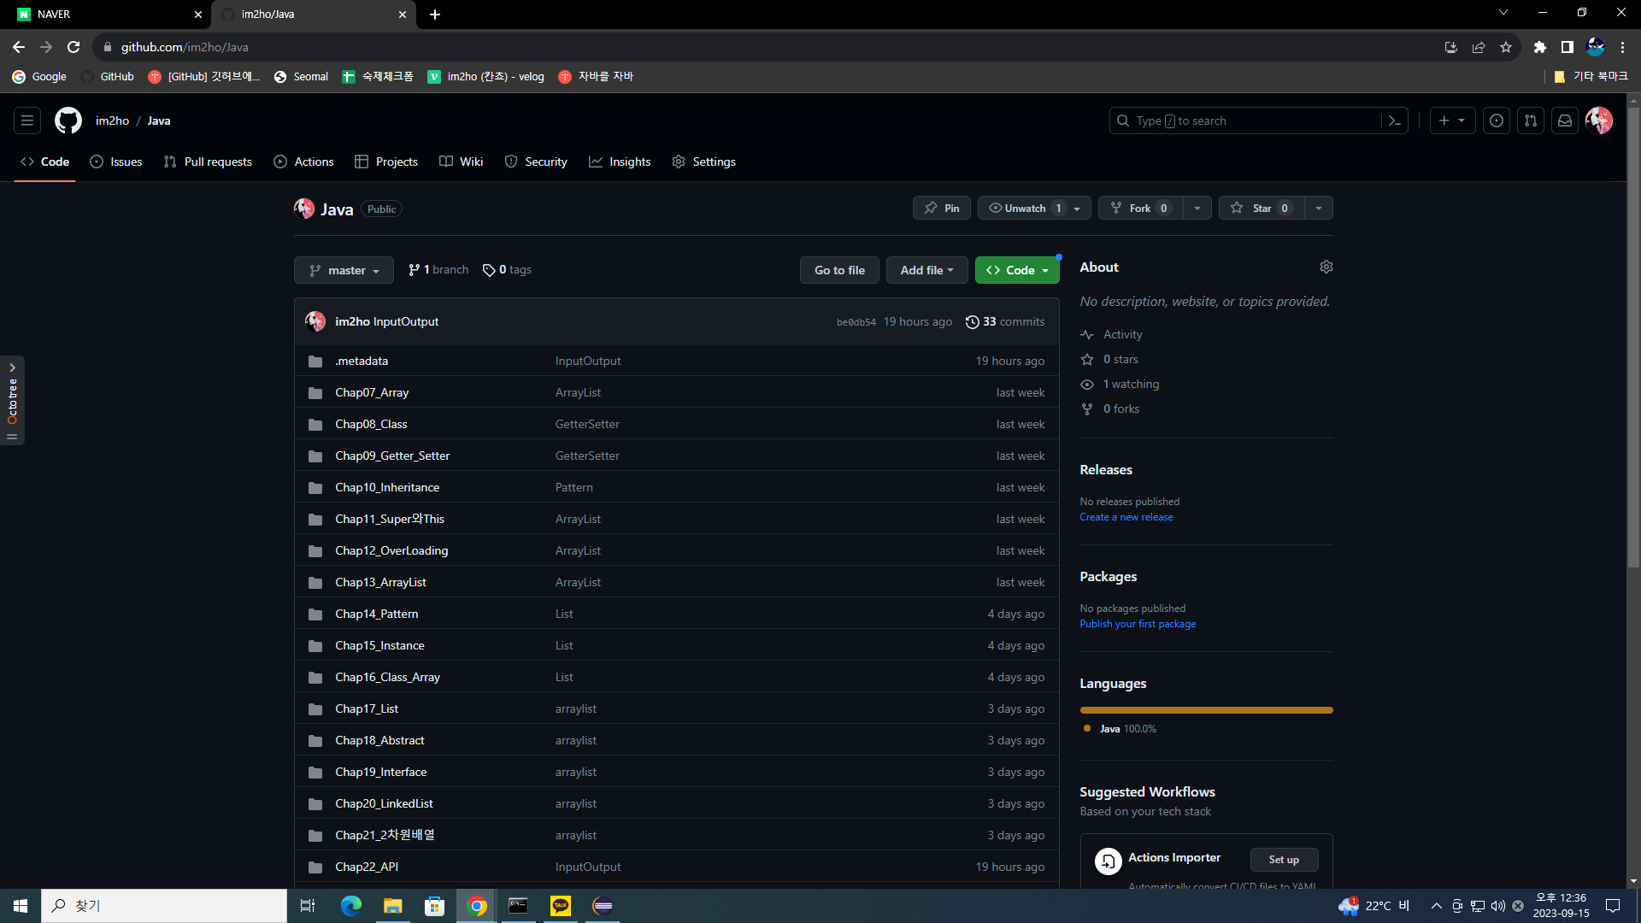Click the About section settings gear
Viewport: 1641px width, 923px height.
coord(1326,267)
